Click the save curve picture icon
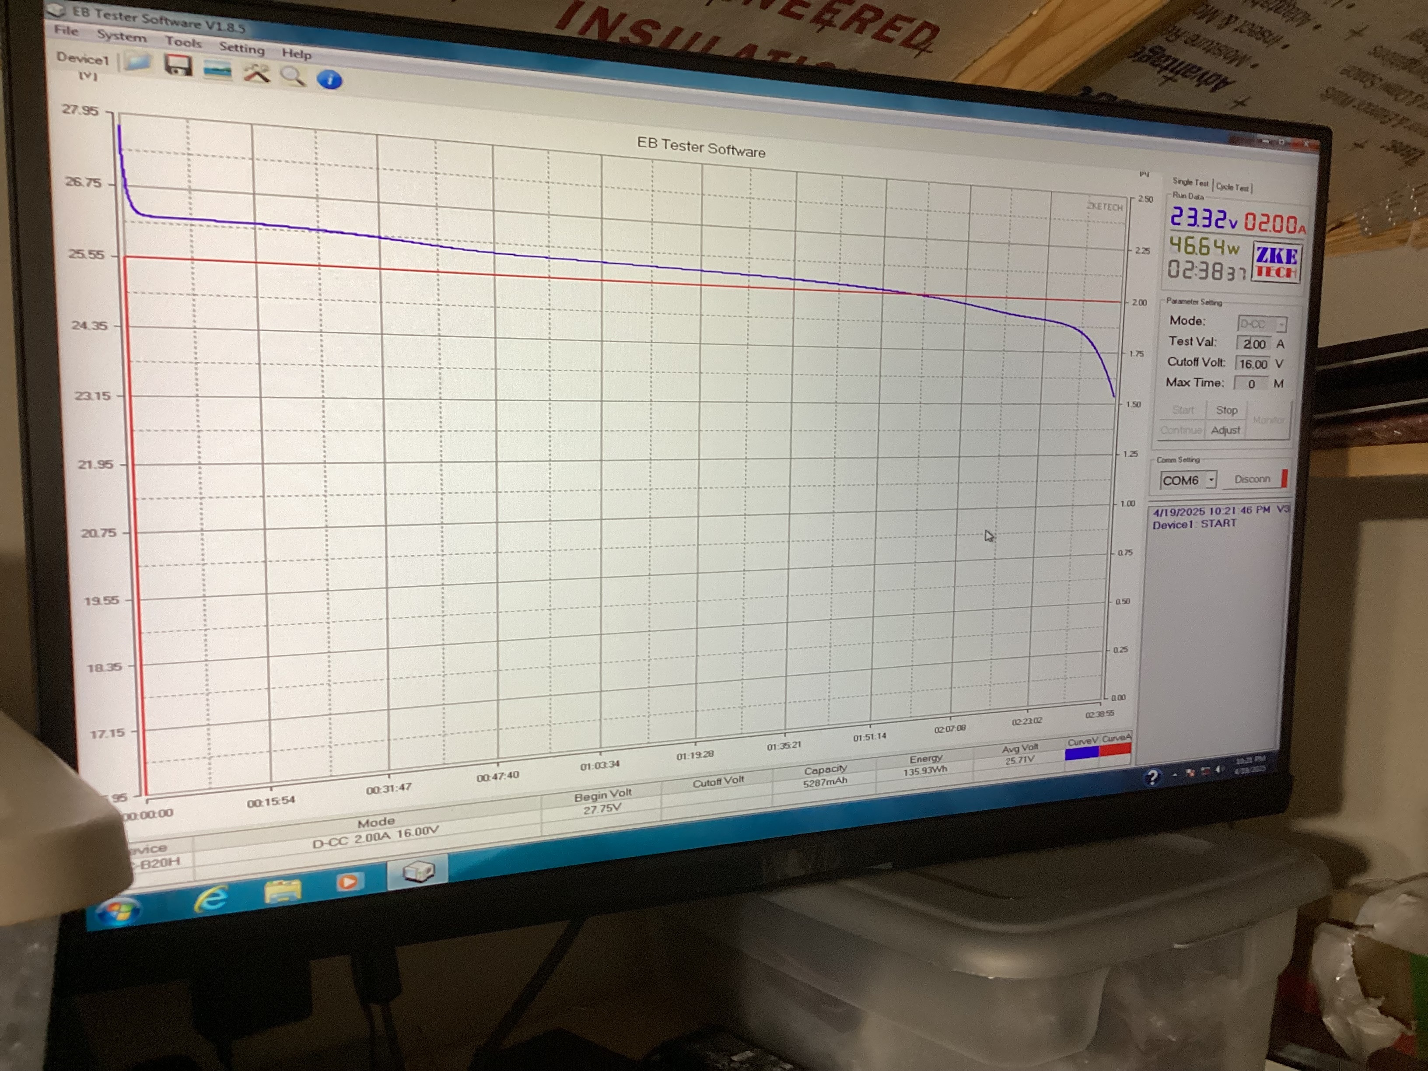This screenshot has width=1428, height=1071. 217,70
